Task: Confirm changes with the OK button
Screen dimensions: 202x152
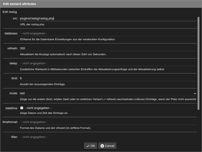Action: pos(91,146)
